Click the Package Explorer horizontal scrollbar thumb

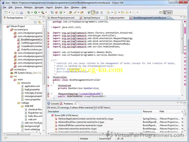[x=18, y=133]
